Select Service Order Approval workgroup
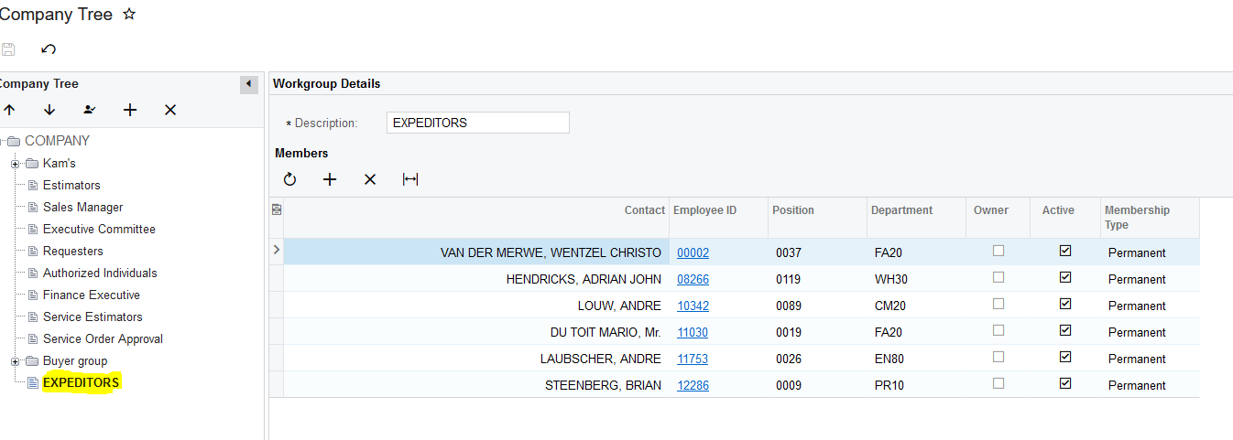Screen dimensions: 1233x440 click(x=103, y=338)
